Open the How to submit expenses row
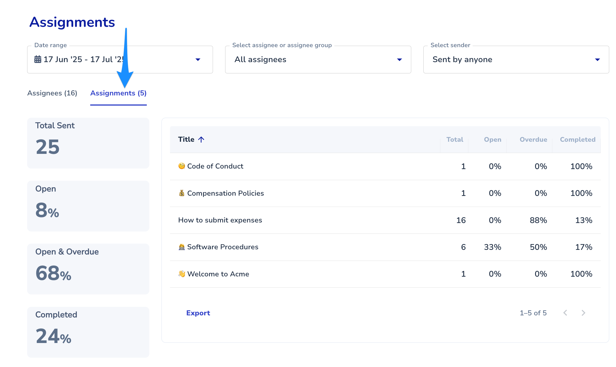This screenshot has width=616, height=367. (220, 220)
